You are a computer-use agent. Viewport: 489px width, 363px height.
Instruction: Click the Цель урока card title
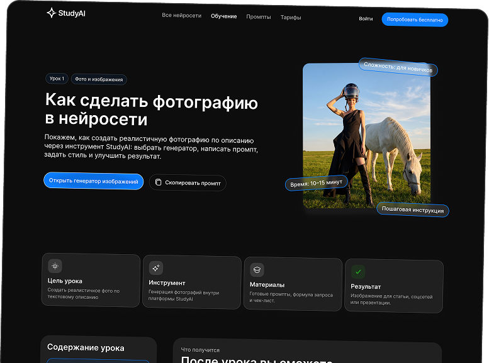[65, 281]
